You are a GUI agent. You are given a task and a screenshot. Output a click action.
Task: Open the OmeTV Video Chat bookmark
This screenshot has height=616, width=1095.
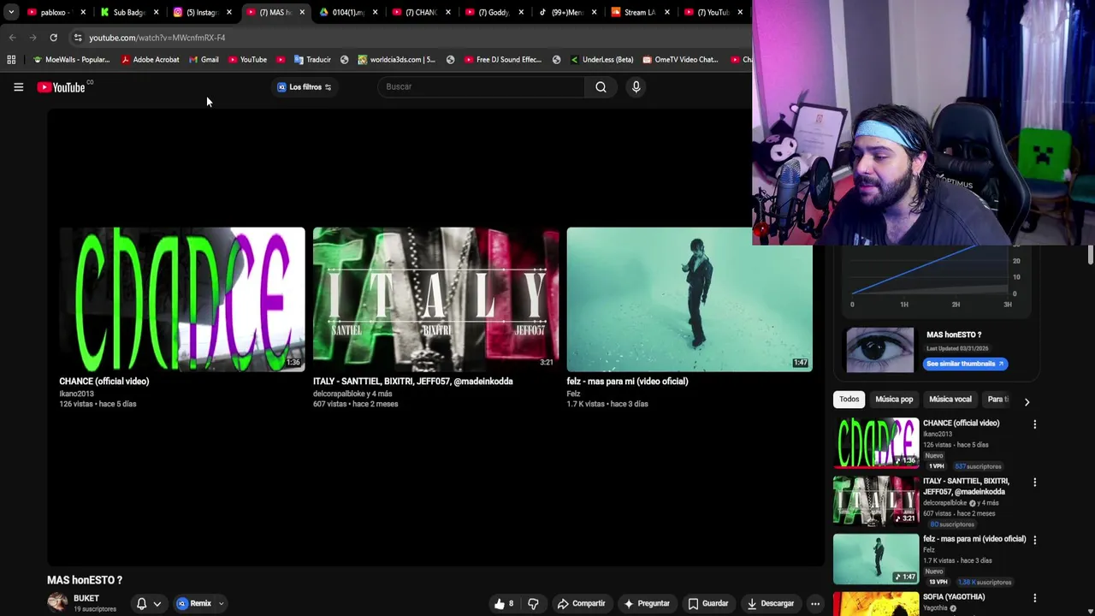[x=681, y=60]
